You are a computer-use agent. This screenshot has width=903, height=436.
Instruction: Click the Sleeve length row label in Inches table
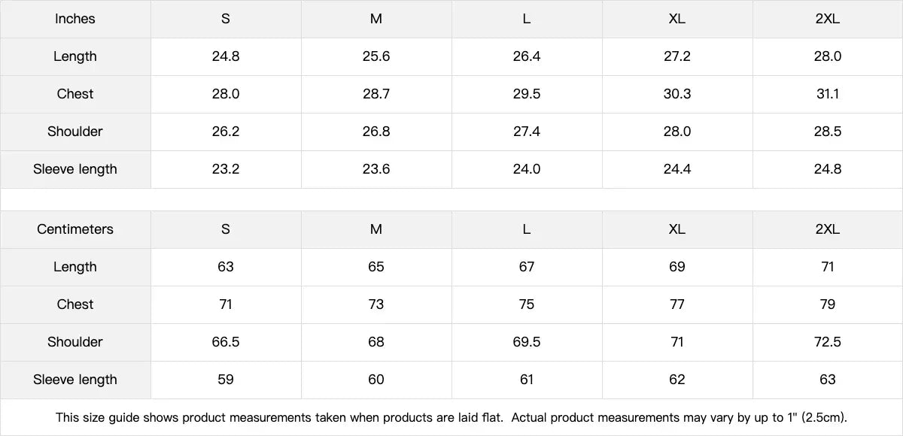tap(75, 169)
